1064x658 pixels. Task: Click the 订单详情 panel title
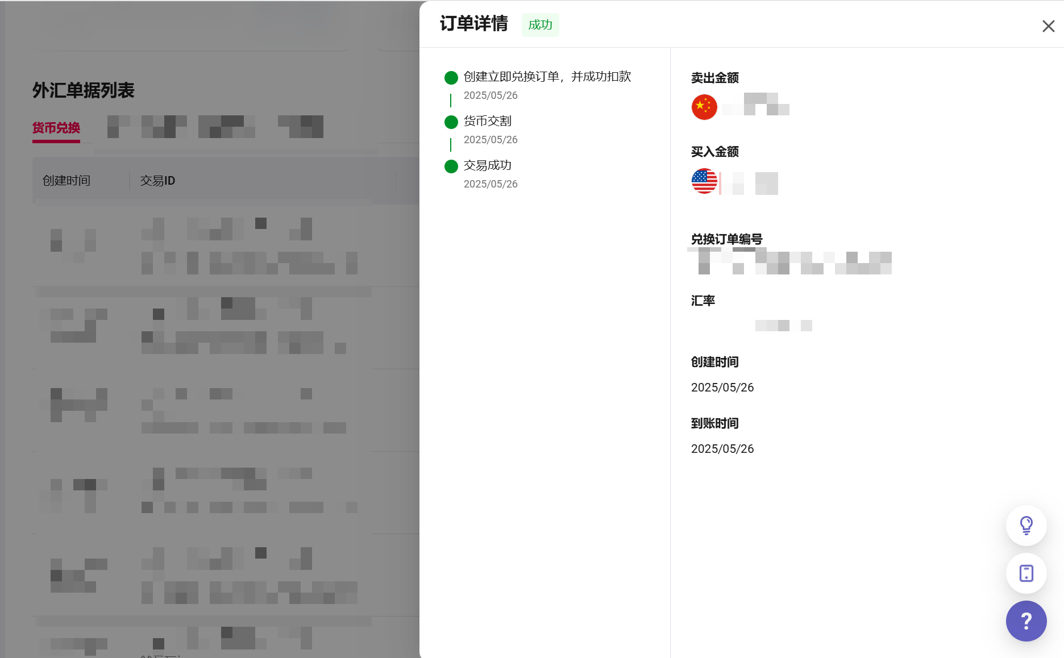[x=474, y=24]
